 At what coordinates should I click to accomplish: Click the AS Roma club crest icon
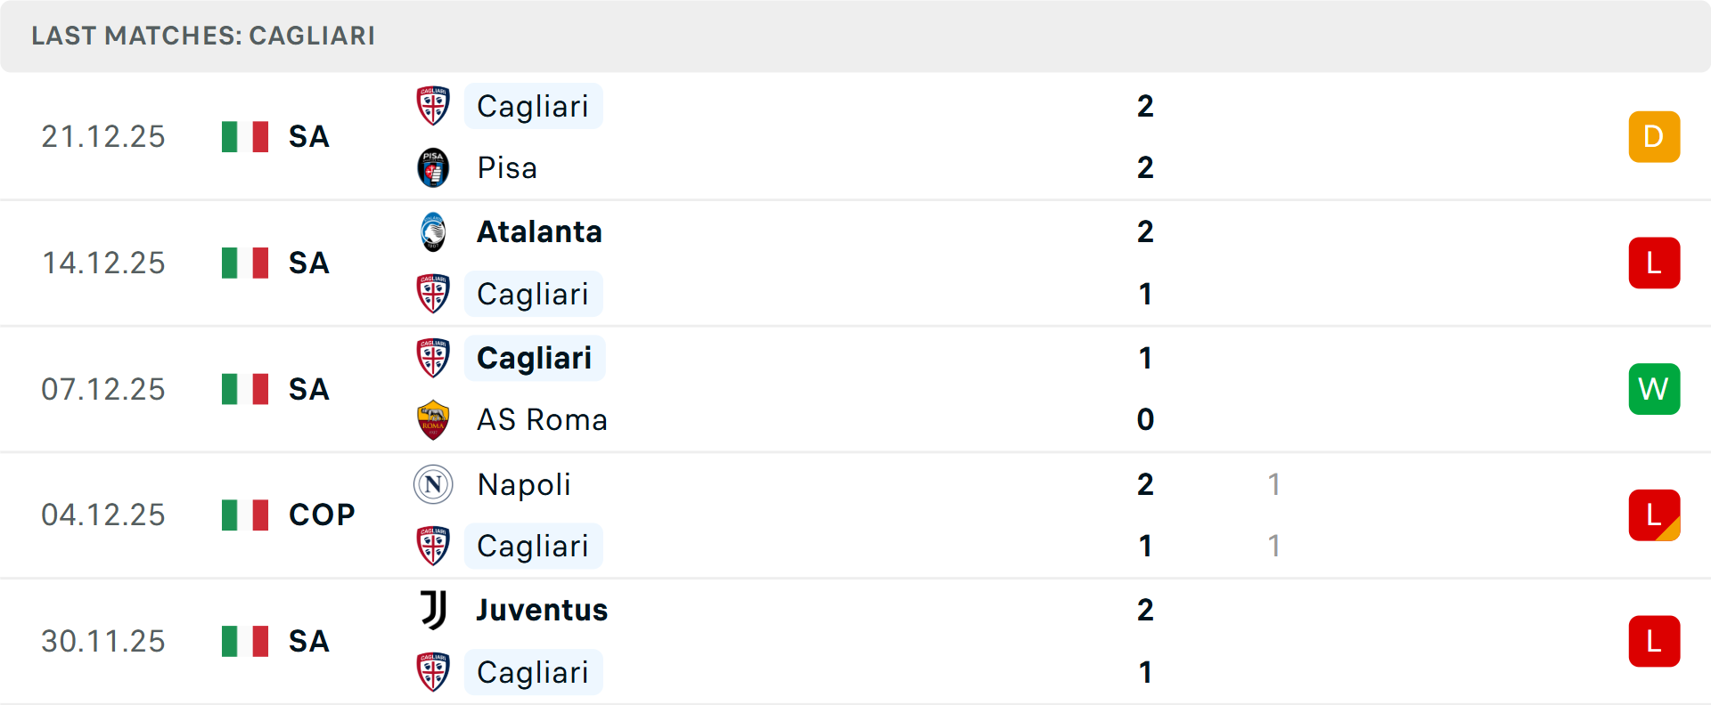[433, 419]
